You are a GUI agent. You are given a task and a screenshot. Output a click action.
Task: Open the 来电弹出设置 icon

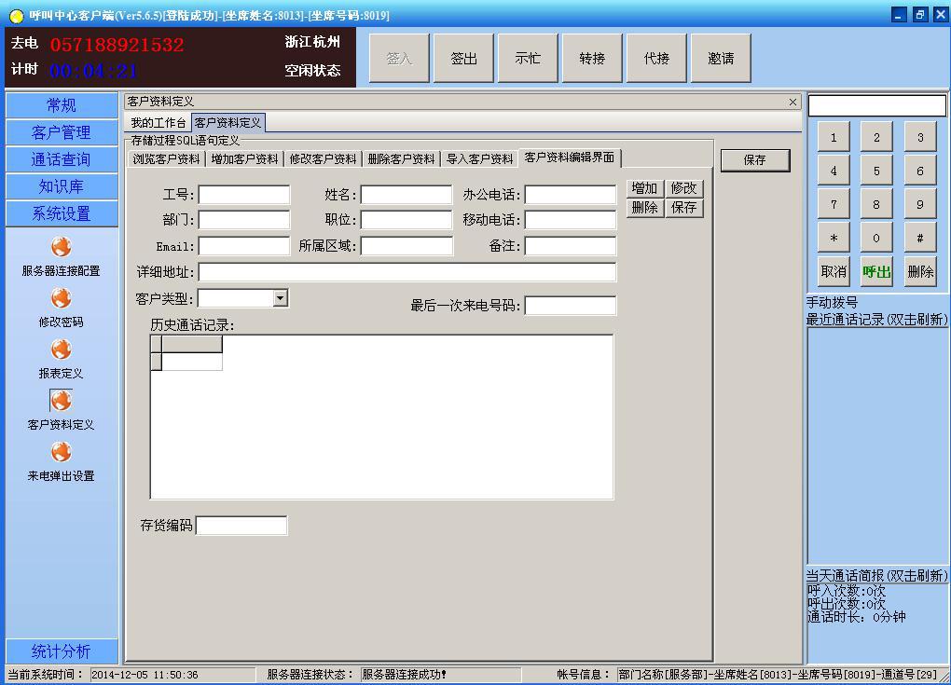click(x=61, y=453)
